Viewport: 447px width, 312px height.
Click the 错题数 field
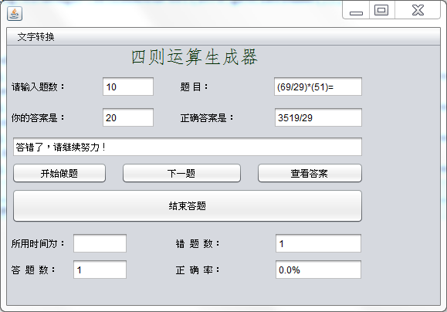pos(318,243)
